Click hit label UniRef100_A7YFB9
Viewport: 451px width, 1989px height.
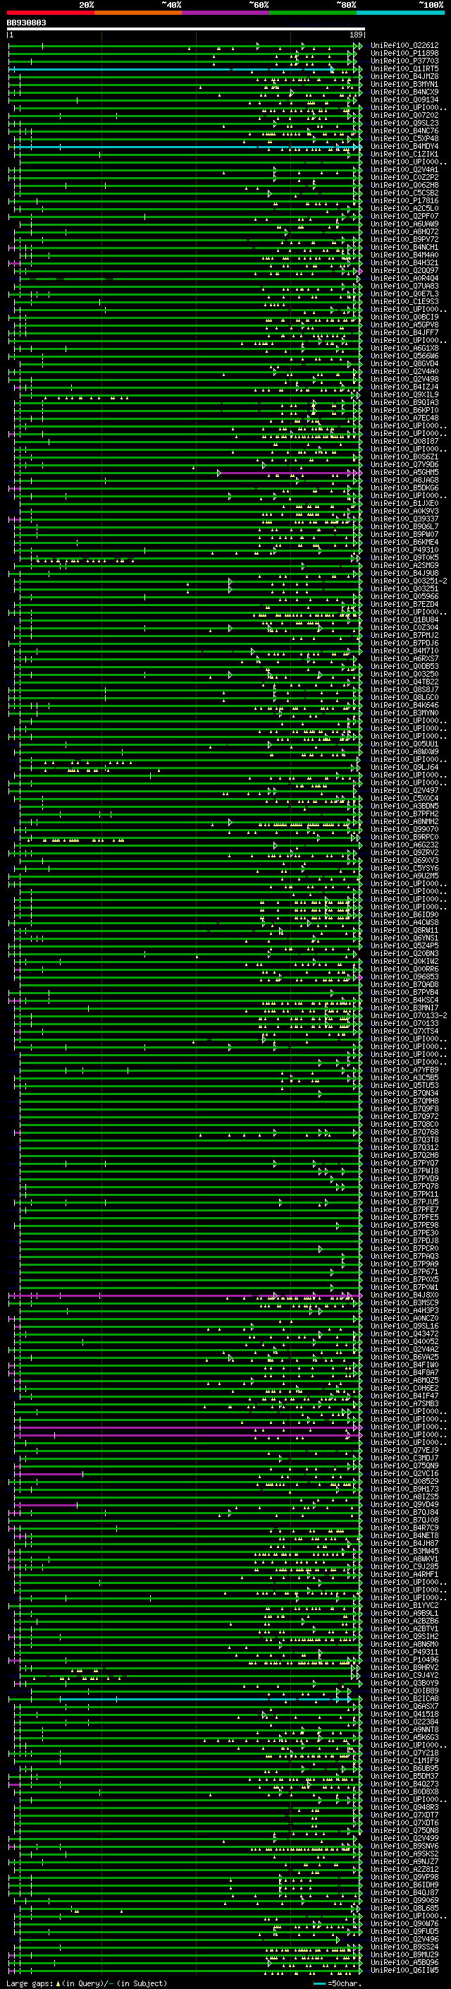404,1070
